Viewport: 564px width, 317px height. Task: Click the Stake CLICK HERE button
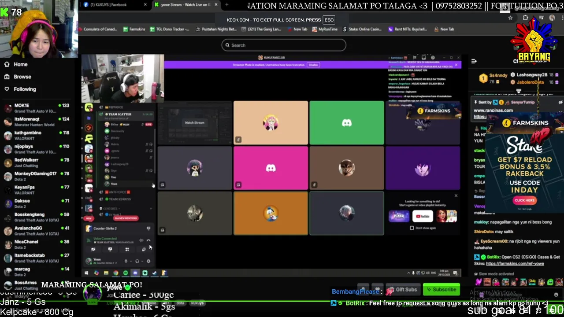[524, 200]
